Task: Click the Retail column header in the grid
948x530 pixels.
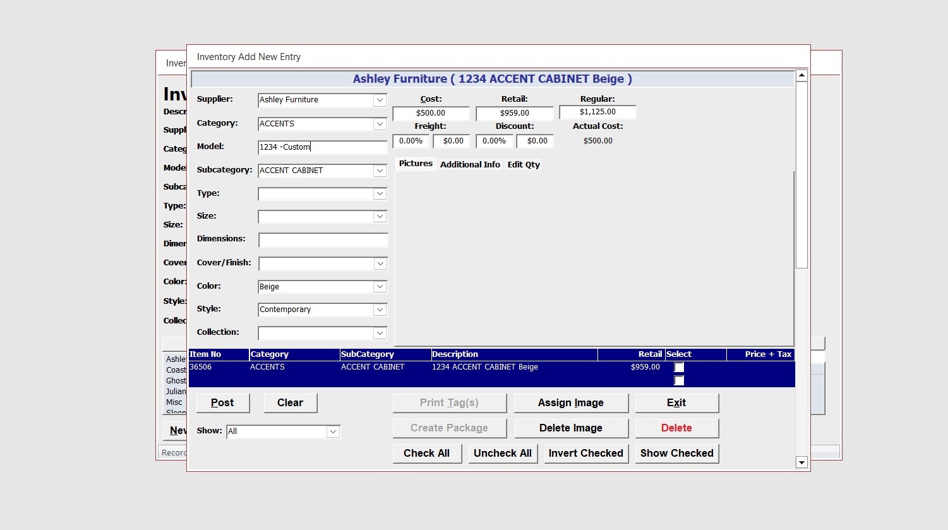Action: (632, 354)
